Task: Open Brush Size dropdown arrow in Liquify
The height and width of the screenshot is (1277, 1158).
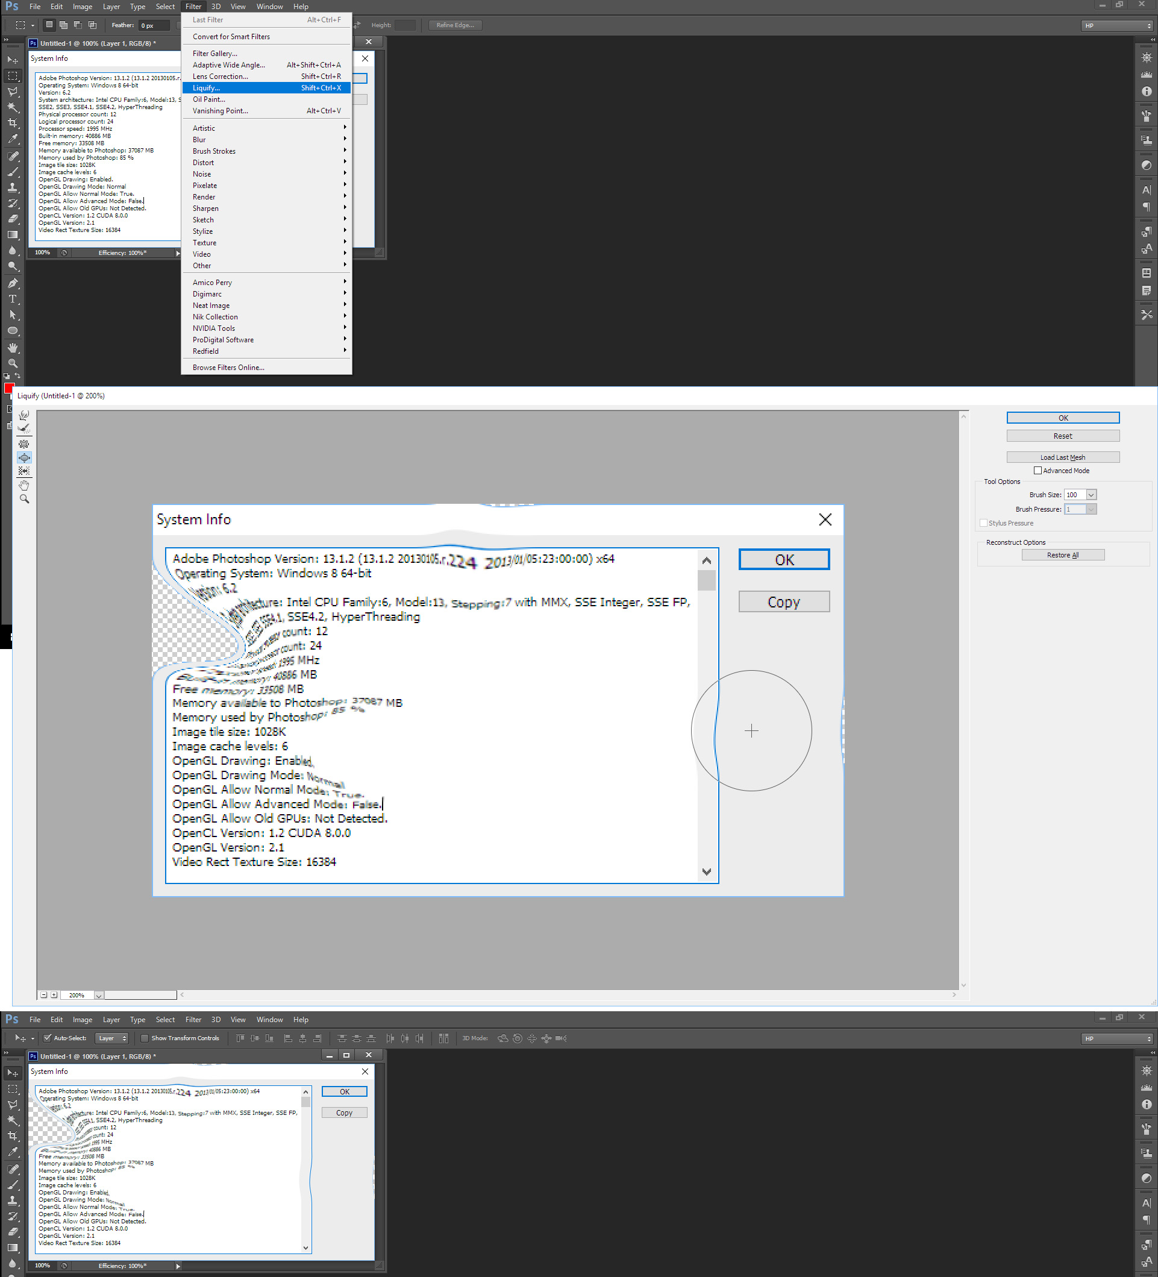Action: [1091, 495]
